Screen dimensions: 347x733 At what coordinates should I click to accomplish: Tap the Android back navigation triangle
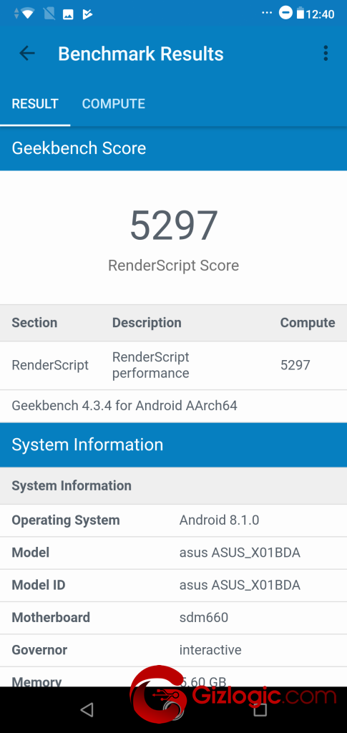[x=87, y=709]
